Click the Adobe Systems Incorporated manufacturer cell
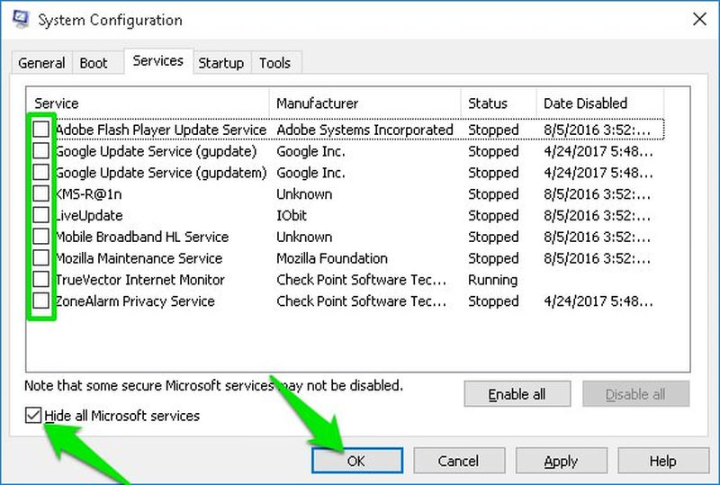 tap(364, 130)
